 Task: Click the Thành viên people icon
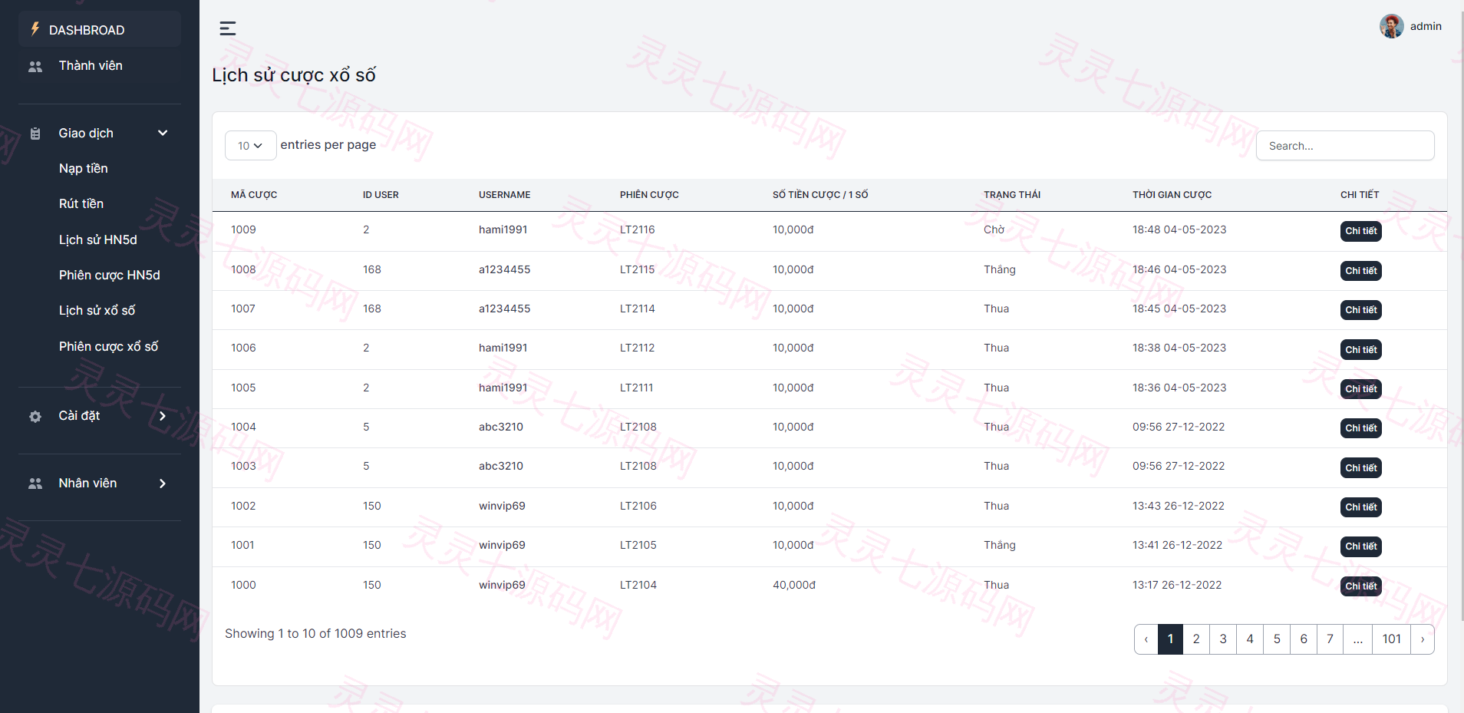[35, 67]
